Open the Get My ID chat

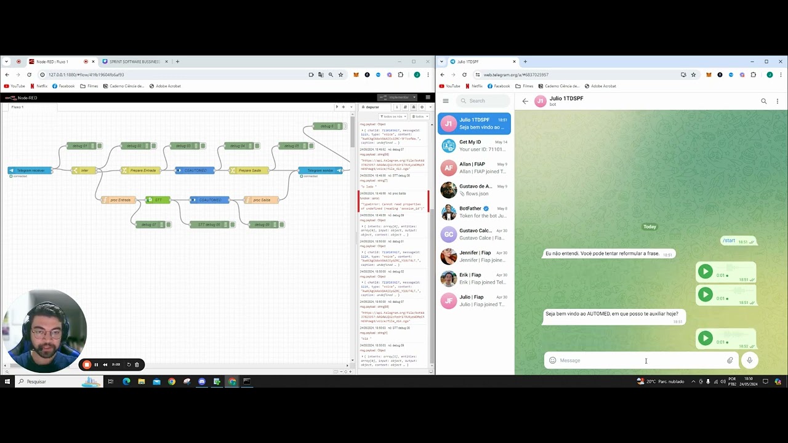click(x=475, y=146)
